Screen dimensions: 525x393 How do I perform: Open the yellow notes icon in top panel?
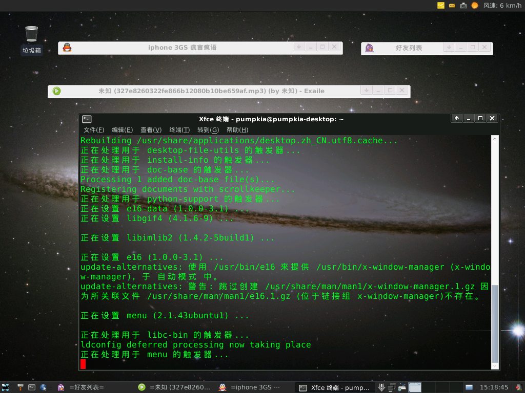tap(440, 5)
